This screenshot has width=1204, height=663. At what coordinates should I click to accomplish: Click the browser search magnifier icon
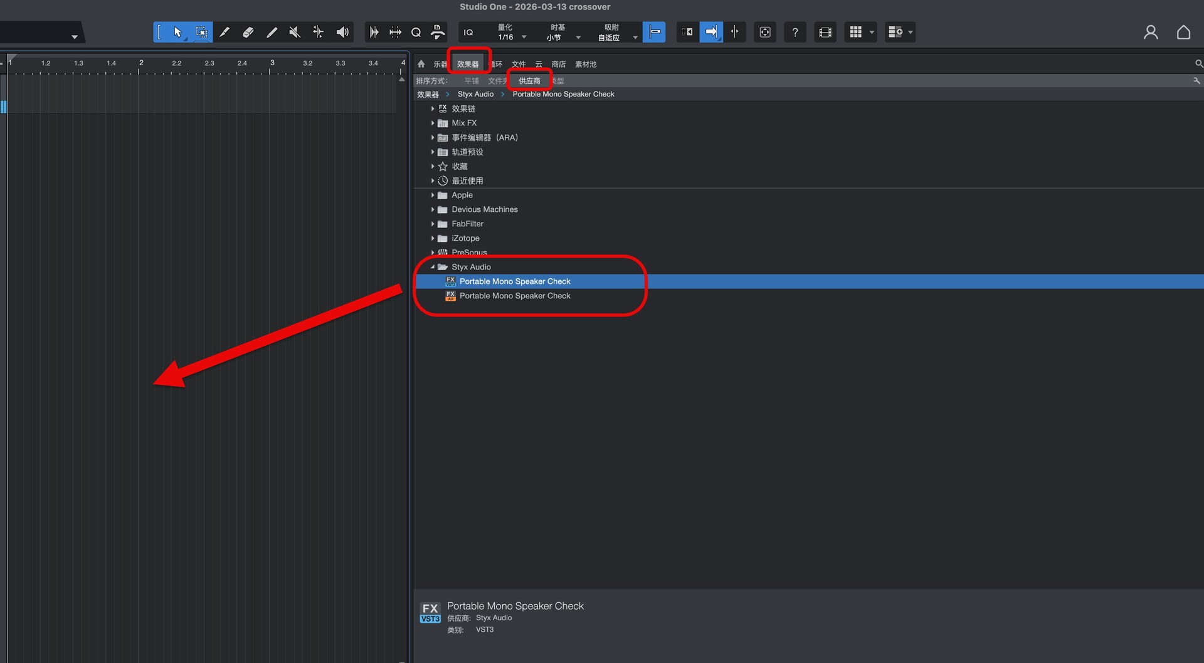[x=1198, y=64]
